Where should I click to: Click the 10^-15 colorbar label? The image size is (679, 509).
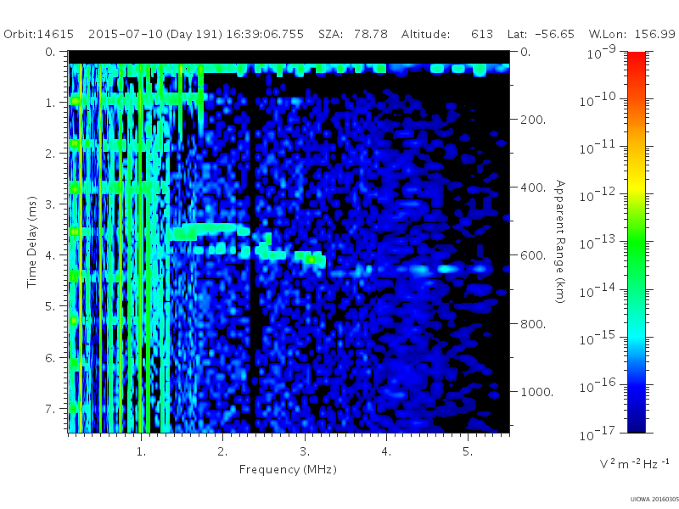click(x=598, y=337)
